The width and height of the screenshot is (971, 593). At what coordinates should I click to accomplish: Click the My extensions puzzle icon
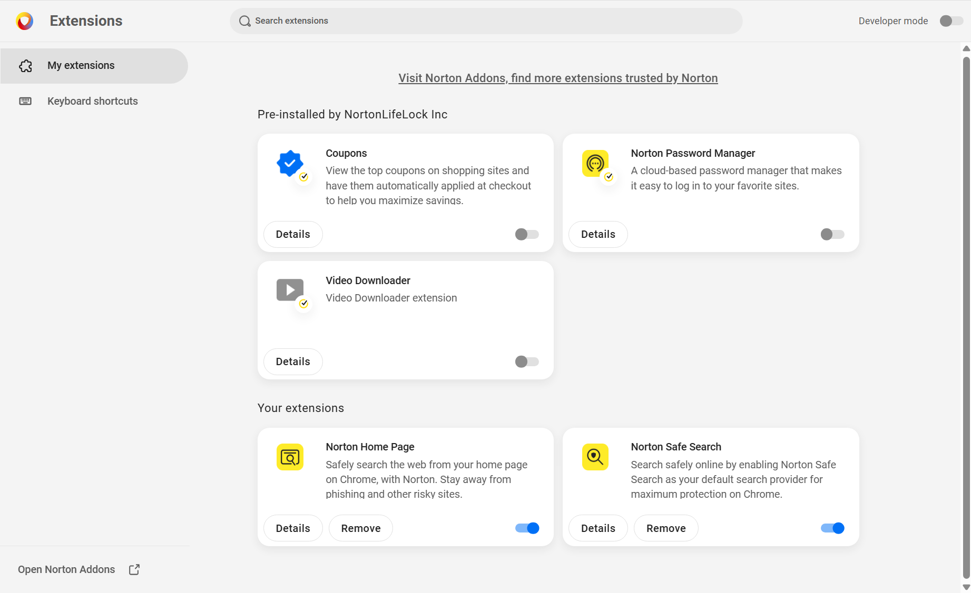[25, 66]
